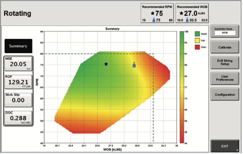
Task: Click the EXIT button
Action: point(225,146)
